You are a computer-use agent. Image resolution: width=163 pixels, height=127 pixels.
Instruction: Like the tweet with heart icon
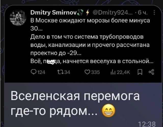(88, 72)
